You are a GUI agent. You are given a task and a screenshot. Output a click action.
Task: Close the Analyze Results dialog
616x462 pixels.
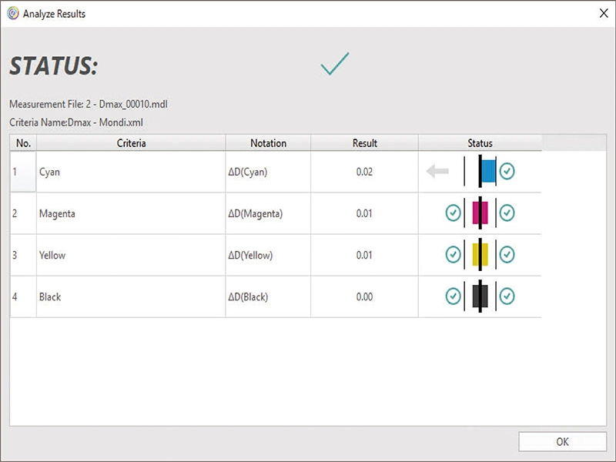[604, 13]
